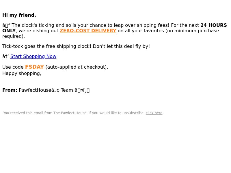This screenshot has height=173, width=231.
Task: Click the garbled clock emoji before 'The clock's'
Action: [x=6, y=25]
